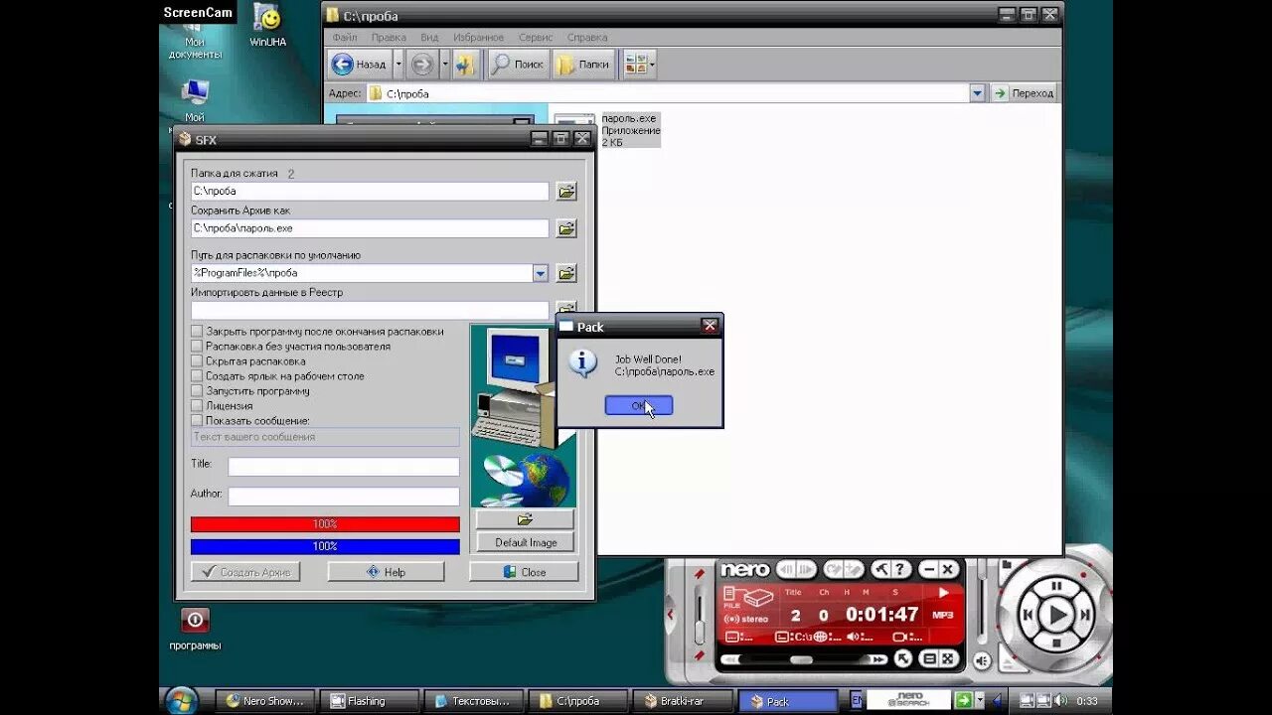Screen dimensions: 1272x715
Task: Browse for the folder to compress in SFX
Action: click(x=566, y=191)
